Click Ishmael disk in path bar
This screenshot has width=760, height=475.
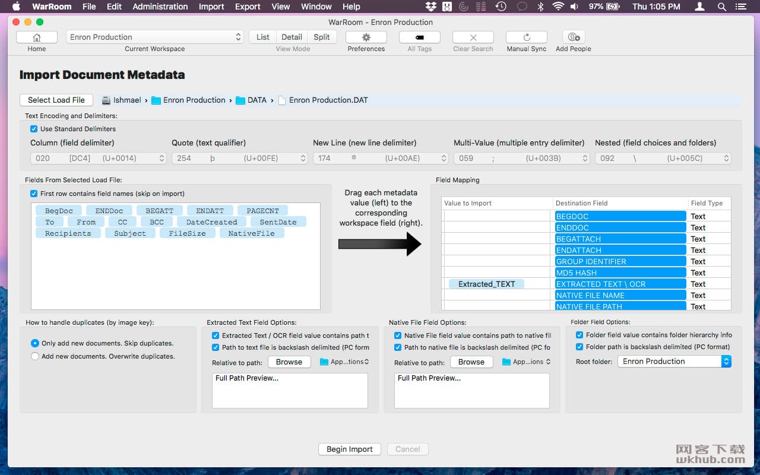tap(122, 100)
